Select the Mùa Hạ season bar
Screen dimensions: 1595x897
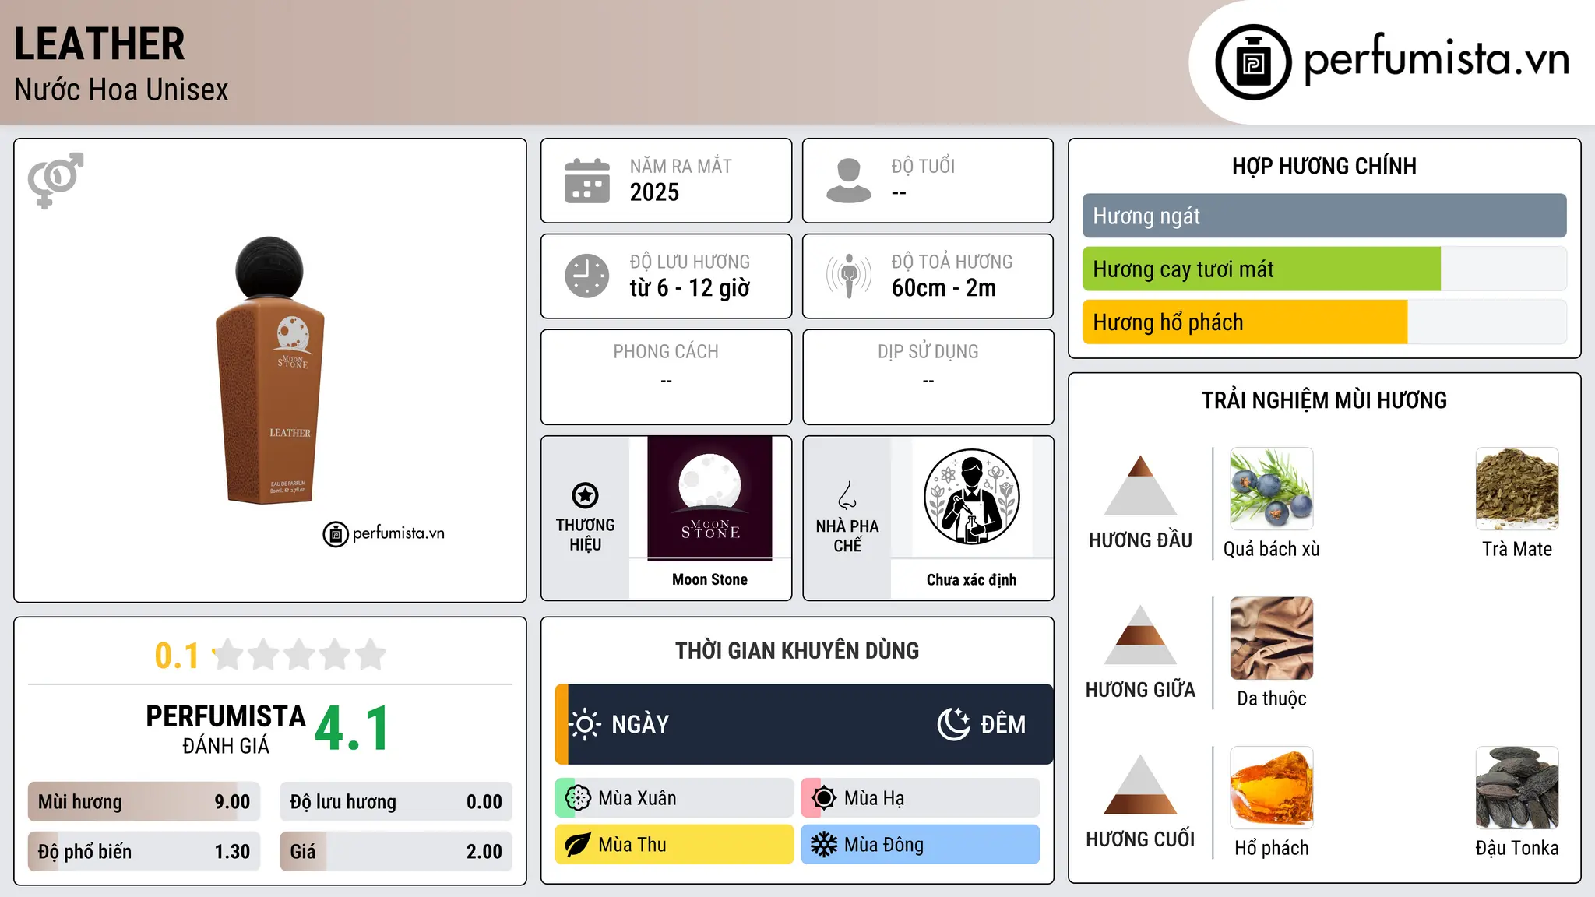pyautogui.click(x=921, y=798)
